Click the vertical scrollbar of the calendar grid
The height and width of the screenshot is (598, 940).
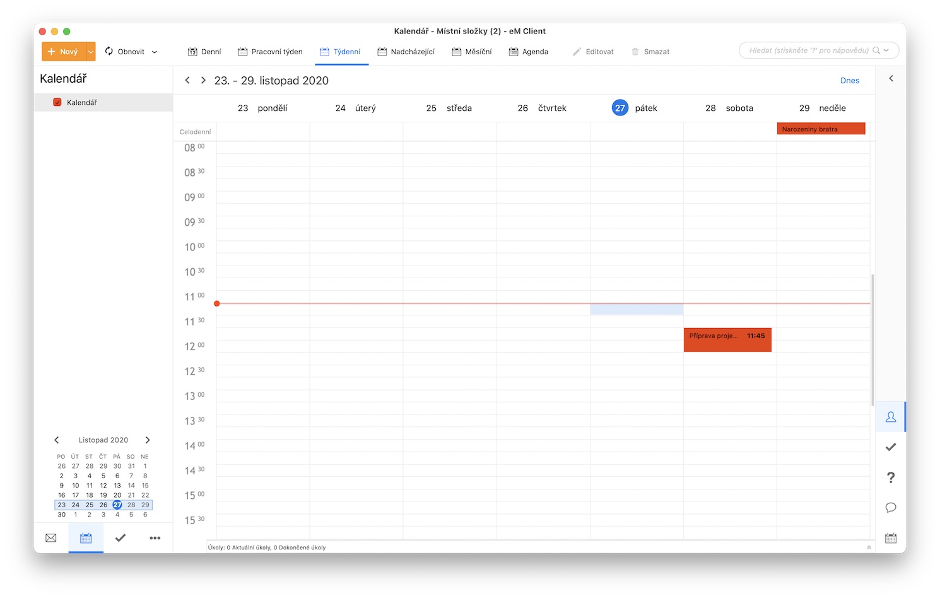(x=872, y=339)
